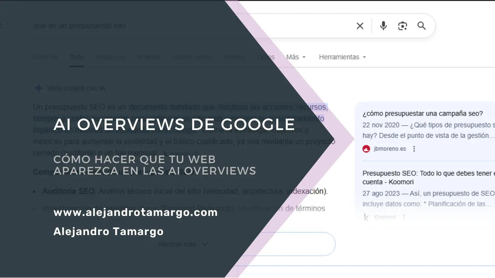Switch to the Noticias tab

pos(148,57)
